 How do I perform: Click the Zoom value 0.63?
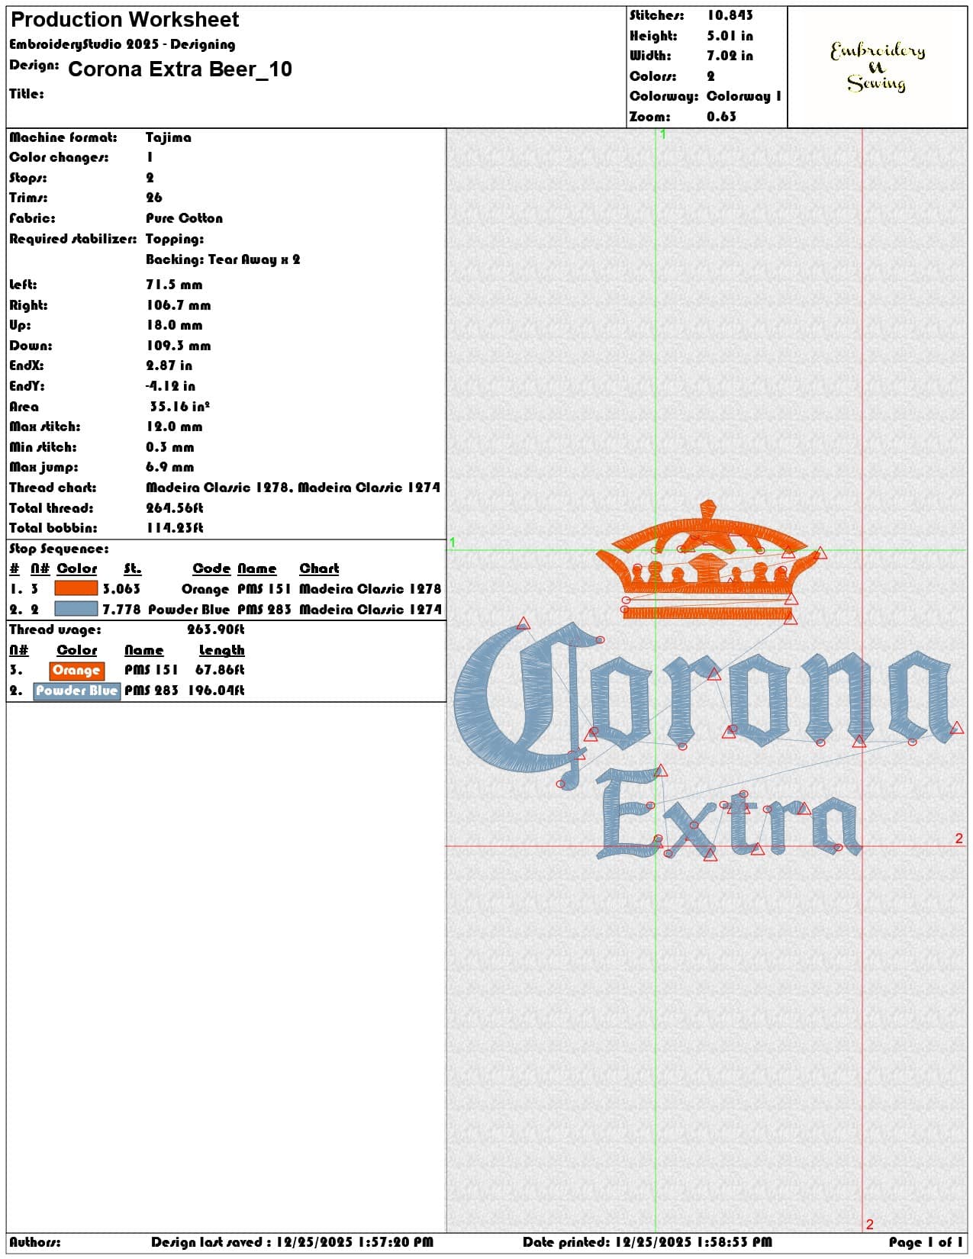(x=721, y=117)
